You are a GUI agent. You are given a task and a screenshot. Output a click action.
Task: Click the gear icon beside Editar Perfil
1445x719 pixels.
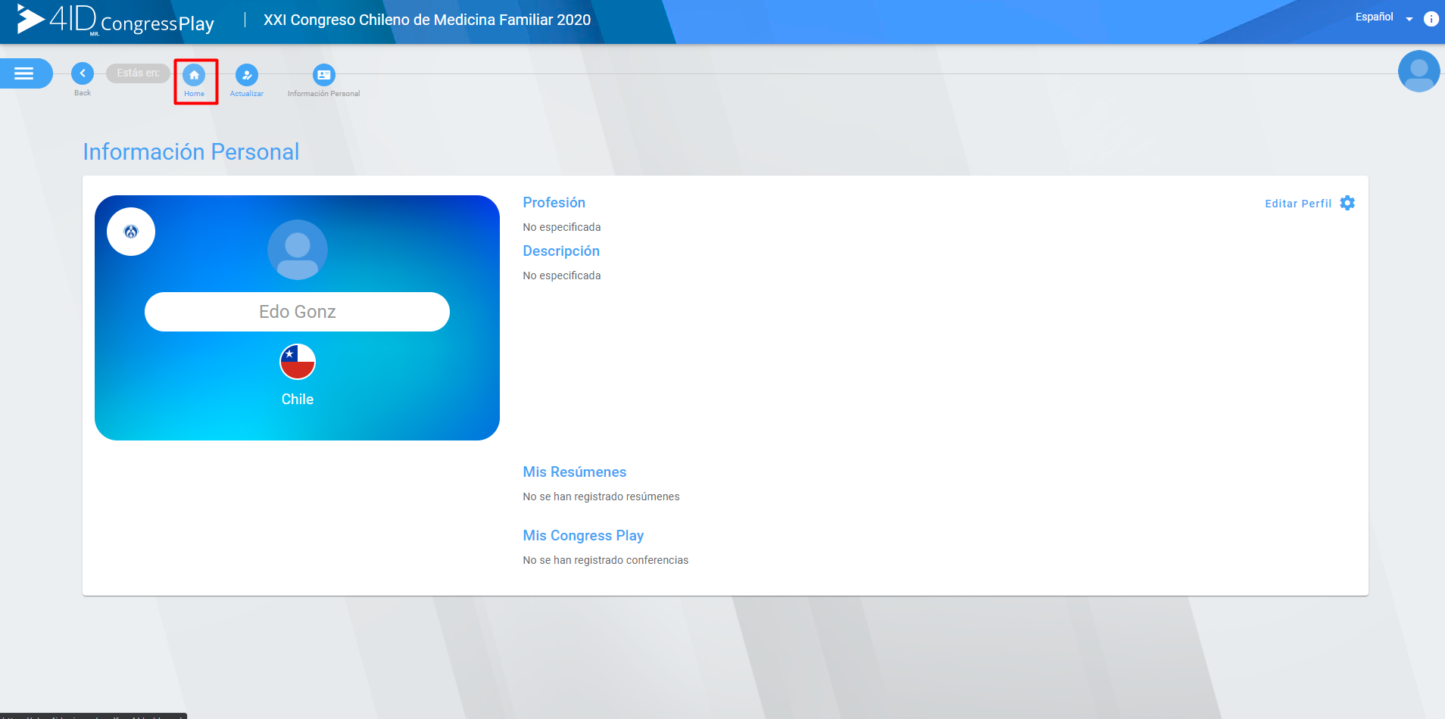(1347, 203)
